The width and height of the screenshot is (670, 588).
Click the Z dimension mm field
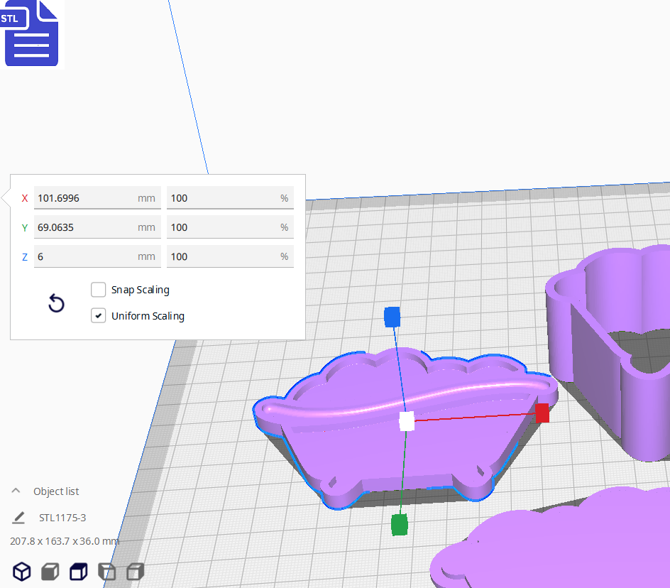coord(85,256)
